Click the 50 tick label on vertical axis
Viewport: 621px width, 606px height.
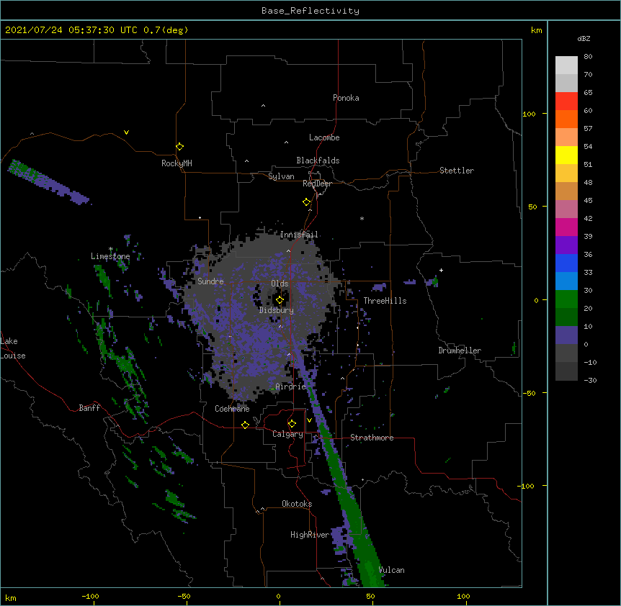click(532, 207)
